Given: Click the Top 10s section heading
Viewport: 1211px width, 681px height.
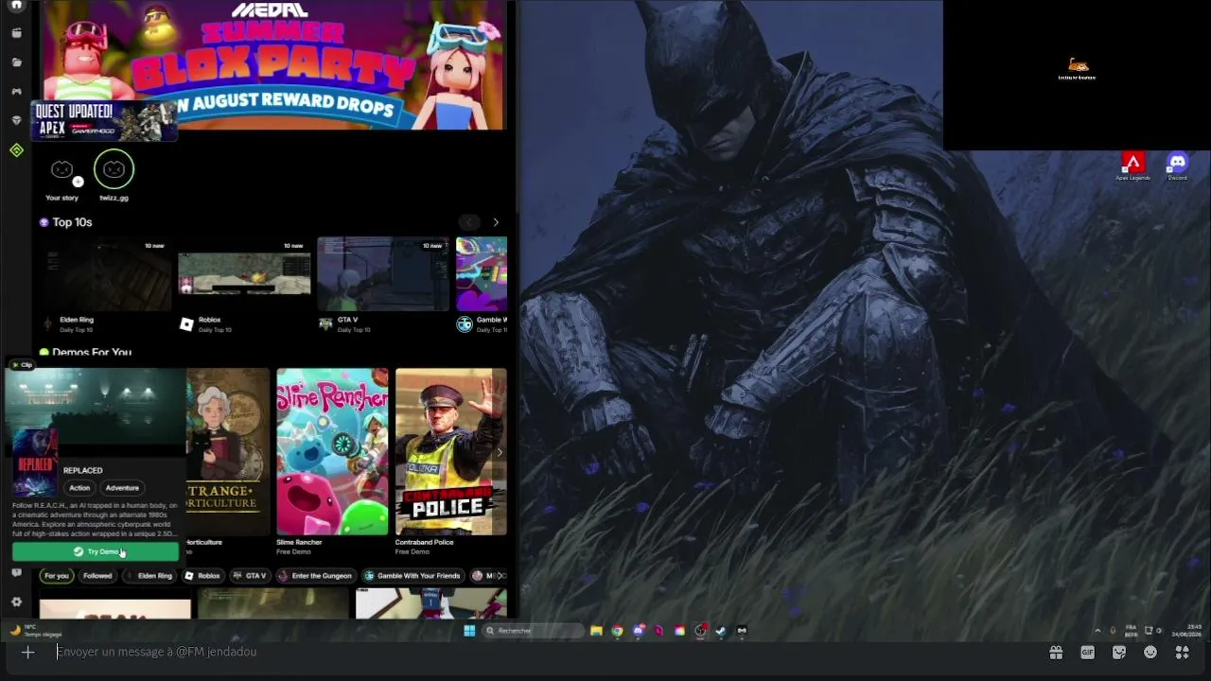Looking at the screenshot, I should [72, 222].
